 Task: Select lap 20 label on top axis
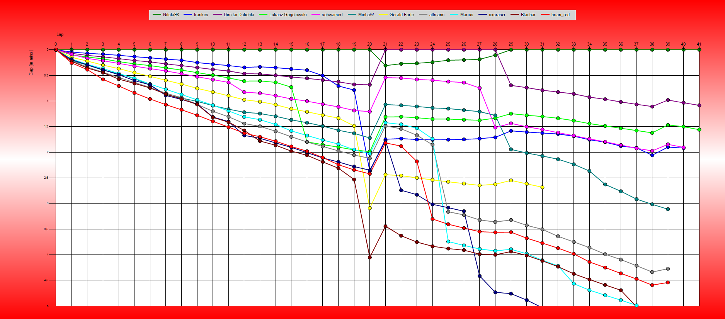(x=369, y=44)
